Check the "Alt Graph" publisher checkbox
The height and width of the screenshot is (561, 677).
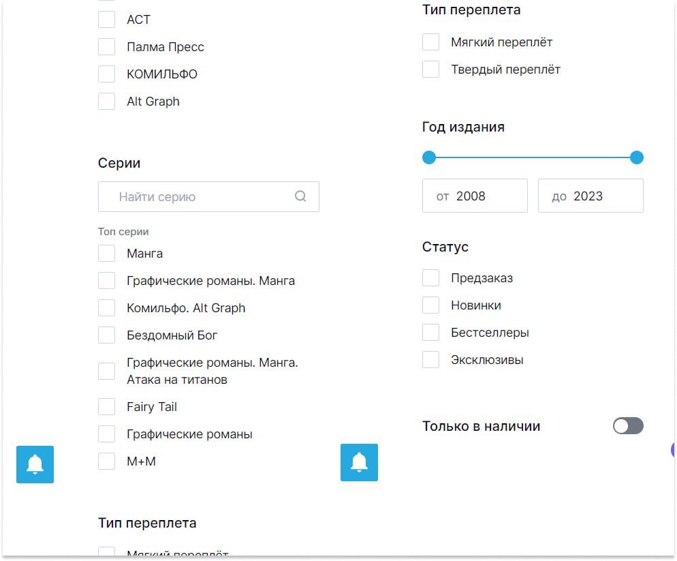107,102
